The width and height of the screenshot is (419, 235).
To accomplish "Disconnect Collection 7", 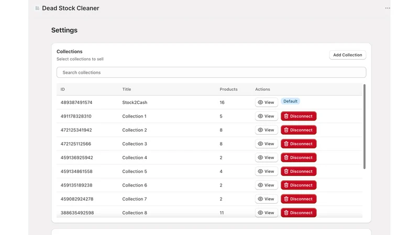I will (x=299, y=199).
